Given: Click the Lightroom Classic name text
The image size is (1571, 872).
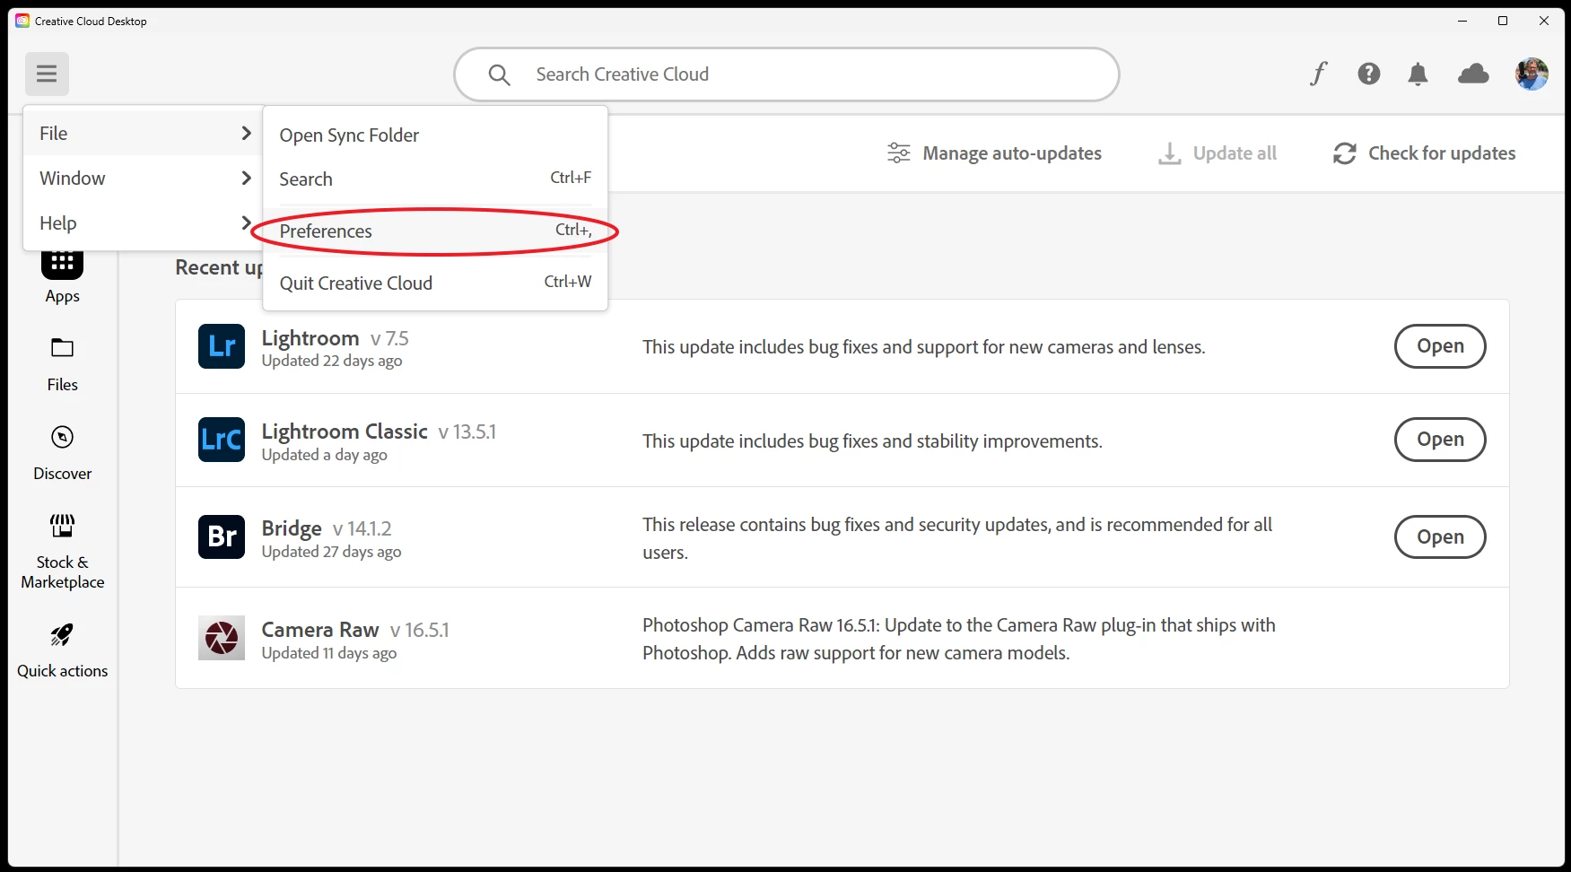Looking at the screenshot, I should 345,432.
